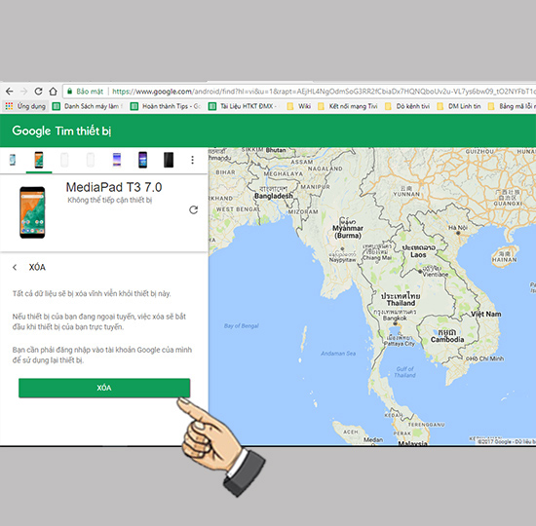Go back with the arrow beside XÓA heading
This screenshot has width=536, height=526.
[x=15, y=267]
